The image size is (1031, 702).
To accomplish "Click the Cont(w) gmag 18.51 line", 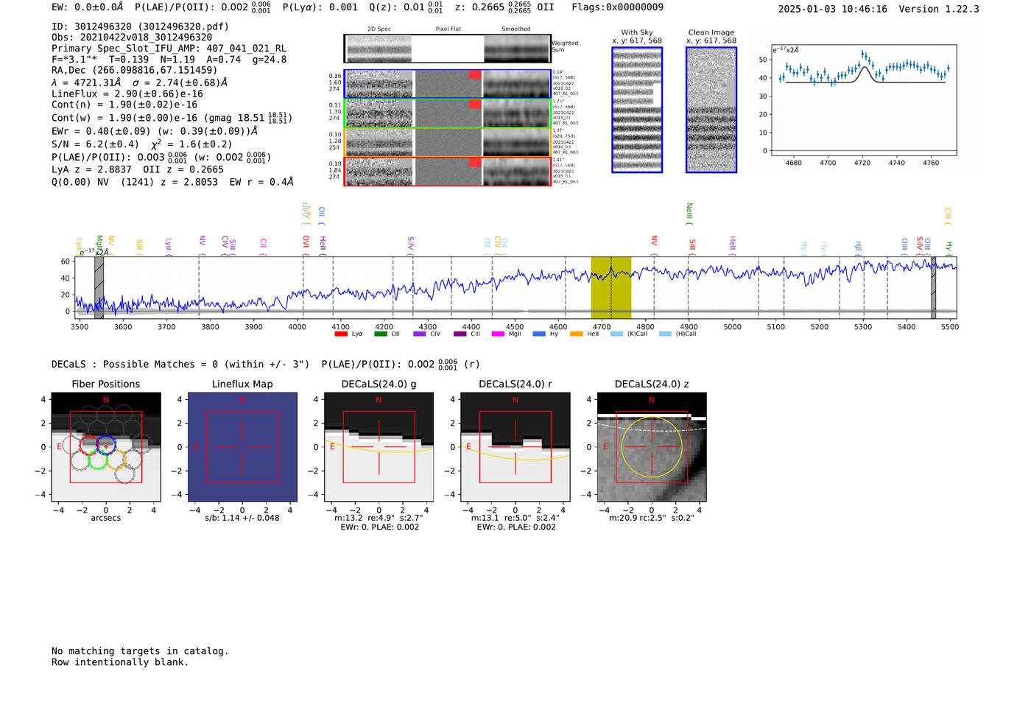I will coord(172,118).
